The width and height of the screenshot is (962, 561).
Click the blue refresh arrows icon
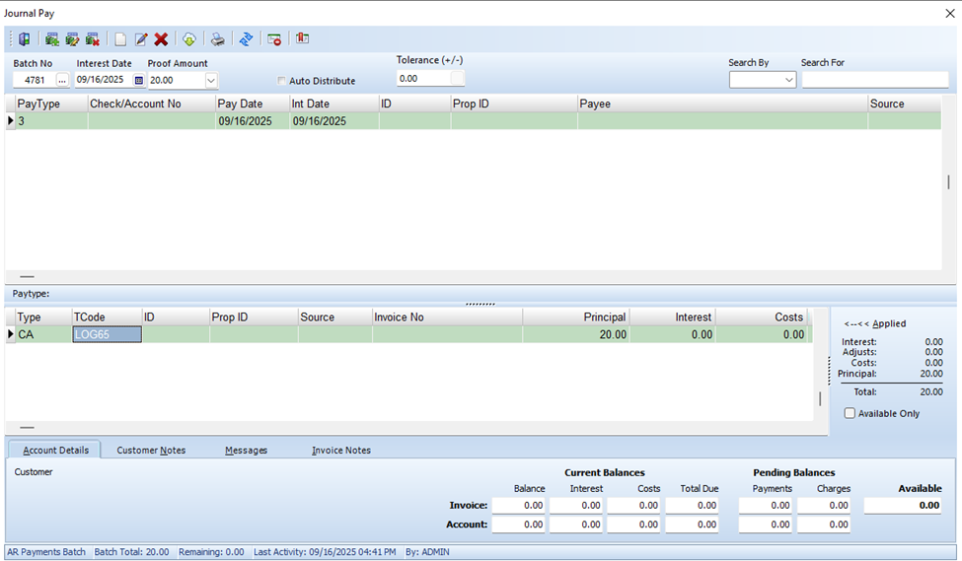[x=246, y=39]
